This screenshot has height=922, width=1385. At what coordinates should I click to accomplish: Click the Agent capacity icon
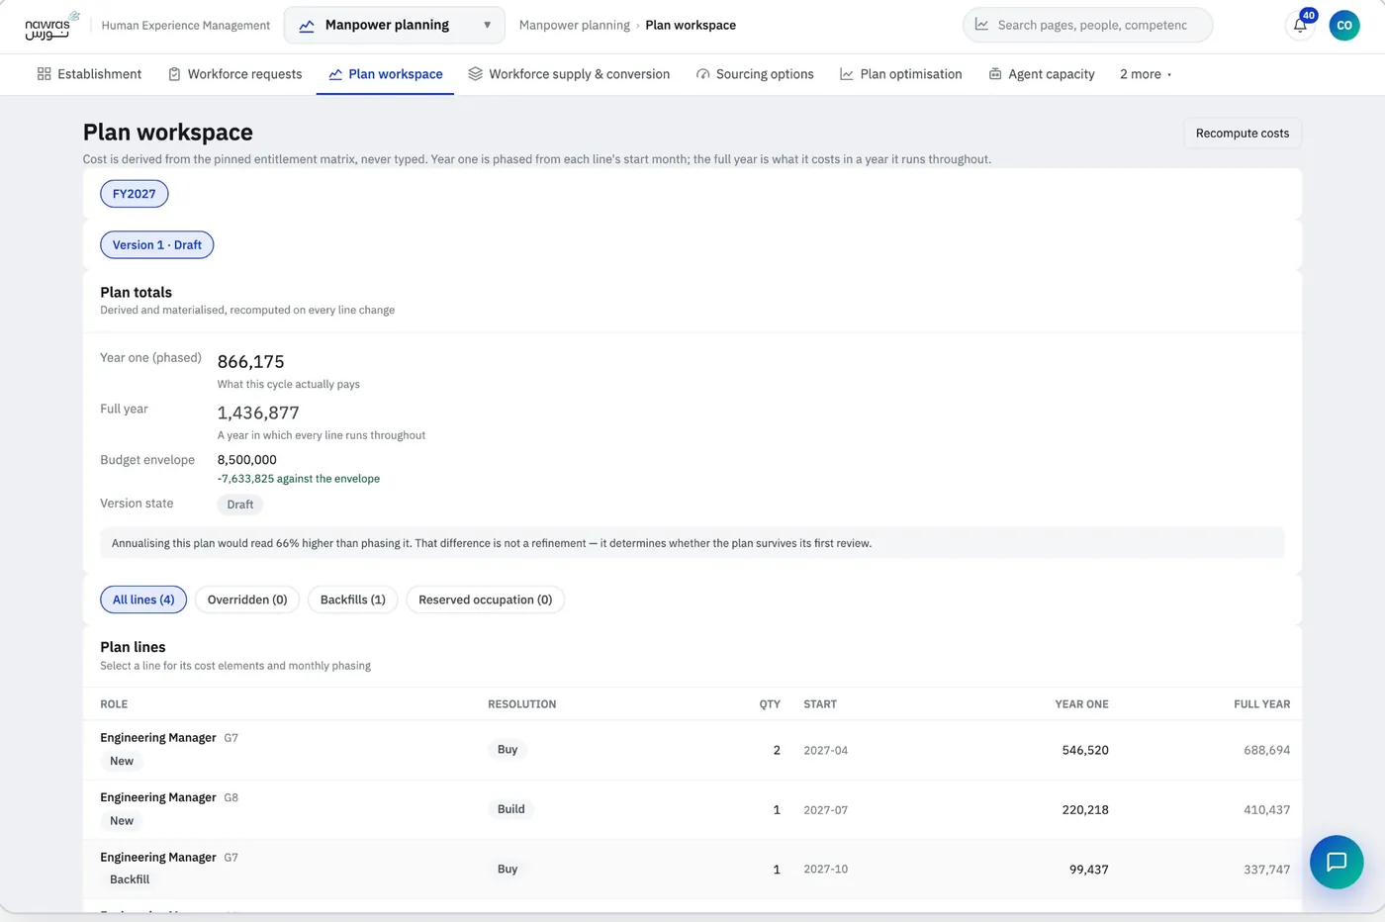[995, 74]
